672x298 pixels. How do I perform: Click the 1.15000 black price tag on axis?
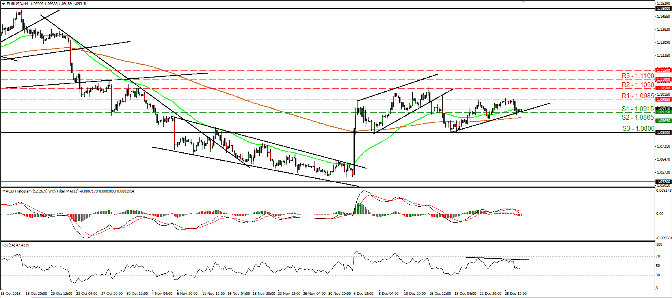[663, 8]
